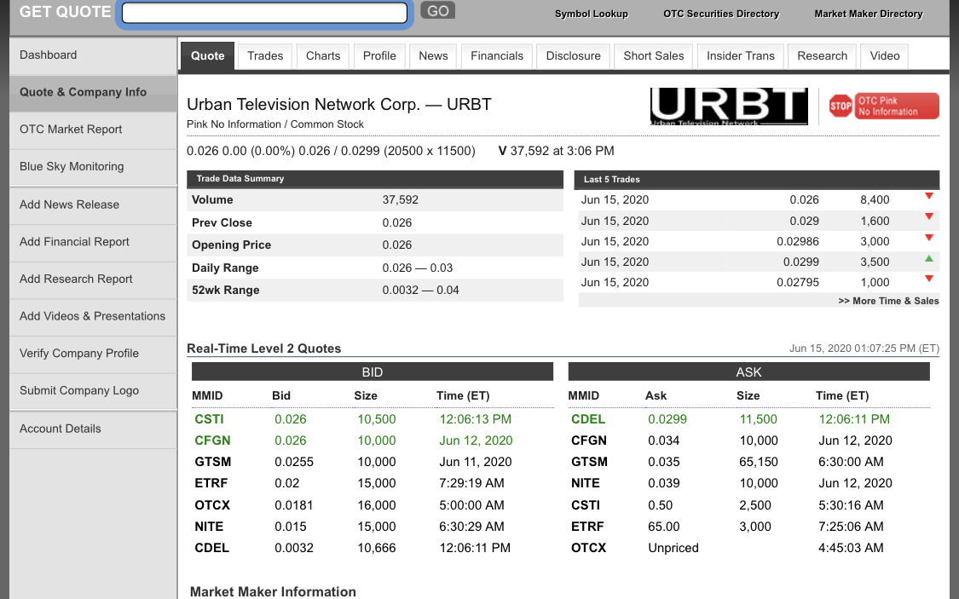The height and width of the screenshot is (599, 959).
Task: Click the Daily Range value 0.026 — 0.03
Action: coord(417,268)
